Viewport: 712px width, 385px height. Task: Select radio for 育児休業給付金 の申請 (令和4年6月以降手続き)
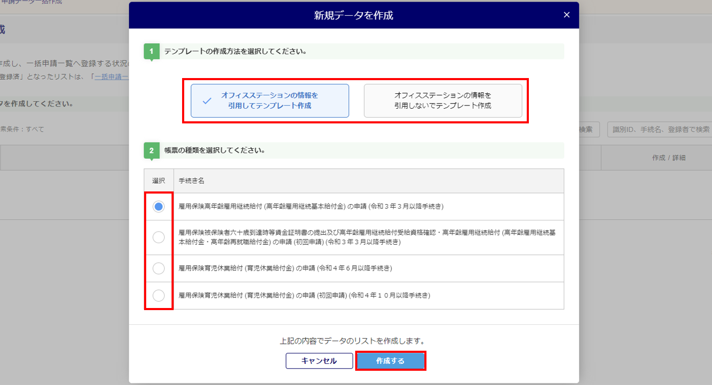coord(158,268)
